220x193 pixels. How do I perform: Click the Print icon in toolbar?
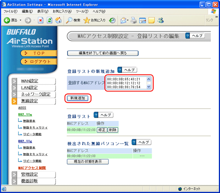[x=133, y=20]
